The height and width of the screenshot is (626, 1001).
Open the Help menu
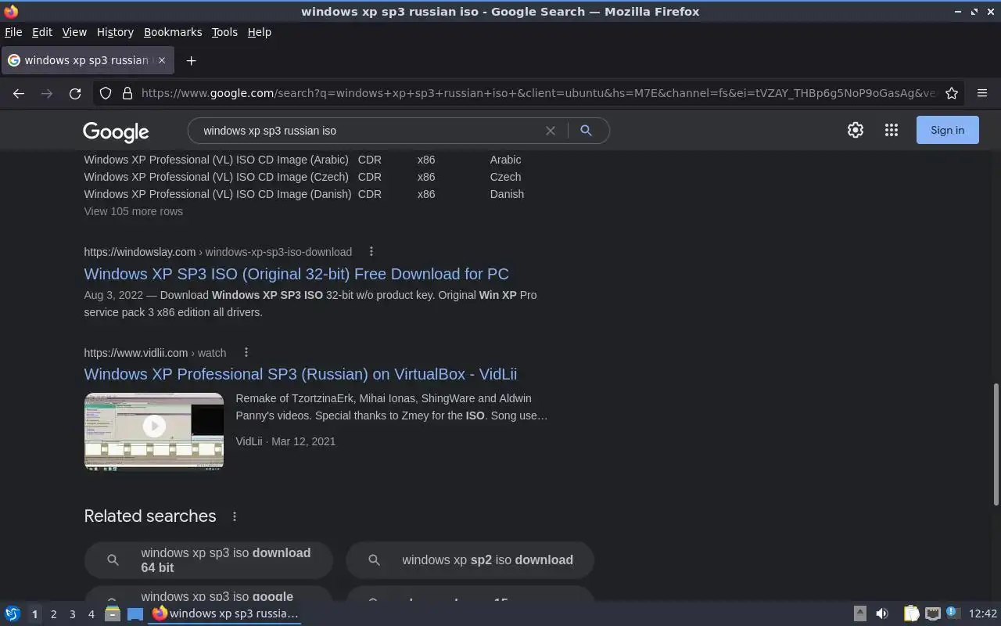(x=260, y=32)
